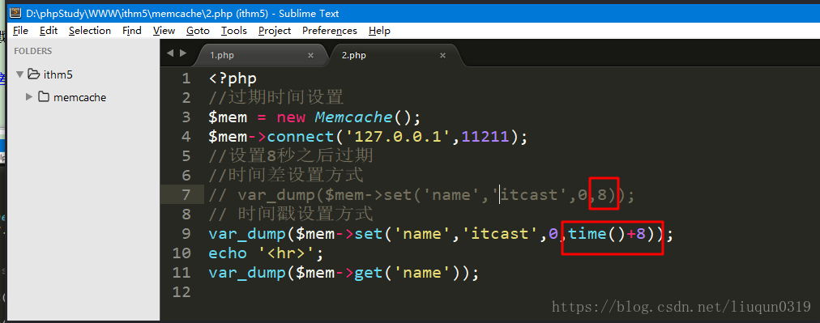Click the comment '//设置8秒之后过期'
Screen dimensions: 820x323
point(290,156)
